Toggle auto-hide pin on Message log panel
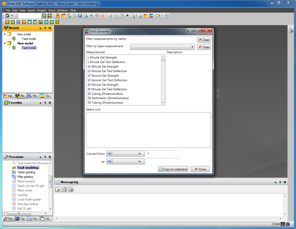 point(280,182)
